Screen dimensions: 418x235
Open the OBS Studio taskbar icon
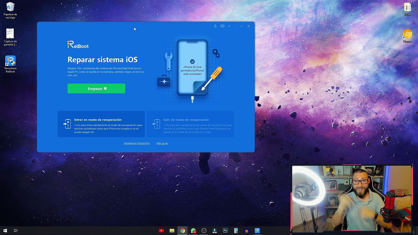[204, 231]
